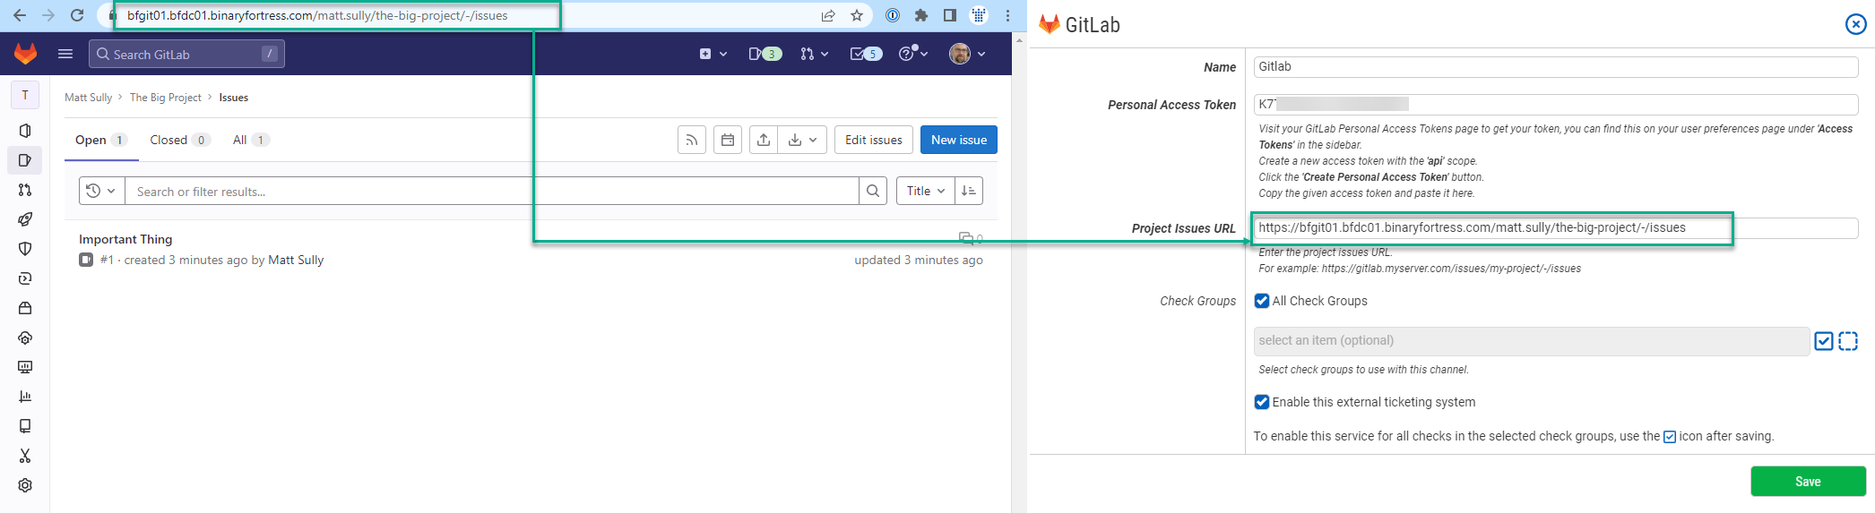Open the Important Thing issue

point(125,239)
